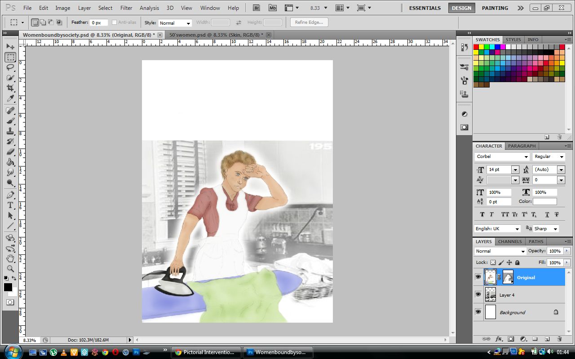The height and width of the screenshot is (359, 575).
Task: Open the Style dropdown set to Normal
Action: 175,23
